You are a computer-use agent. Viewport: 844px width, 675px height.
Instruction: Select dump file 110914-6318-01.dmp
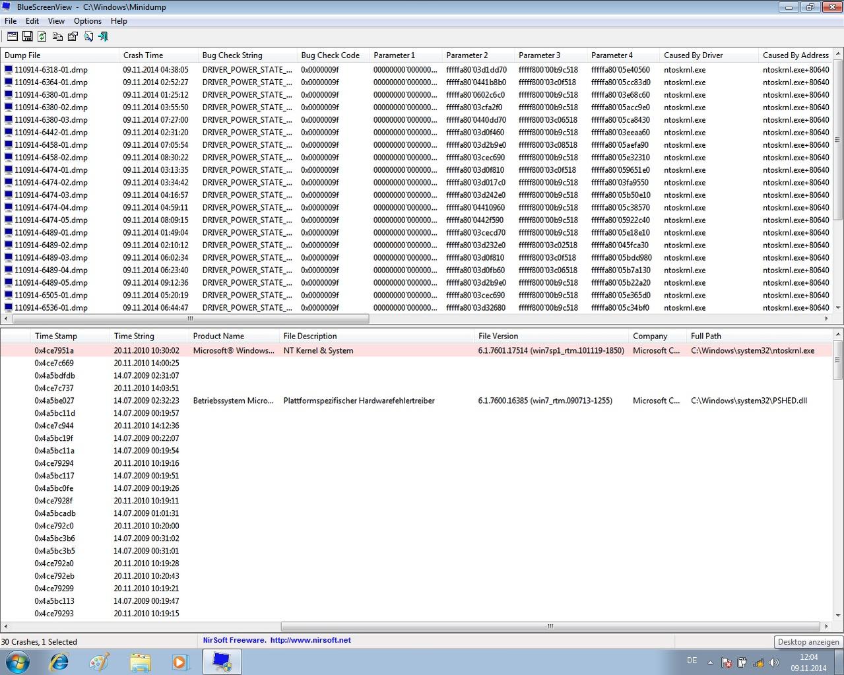(51, 69)
